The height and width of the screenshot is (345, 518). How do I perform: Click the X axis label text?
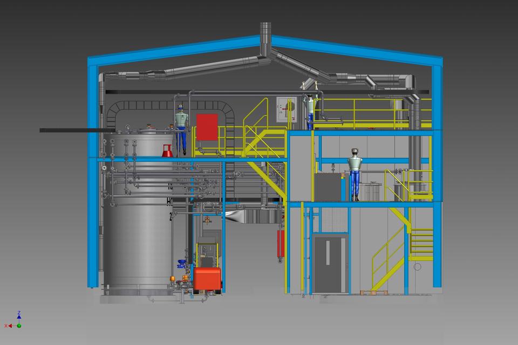point(6,326)
